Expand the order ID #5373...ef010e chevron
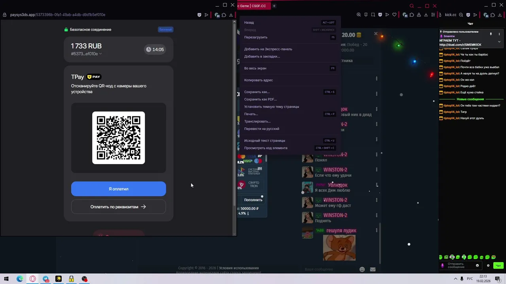 coord(100,54)
